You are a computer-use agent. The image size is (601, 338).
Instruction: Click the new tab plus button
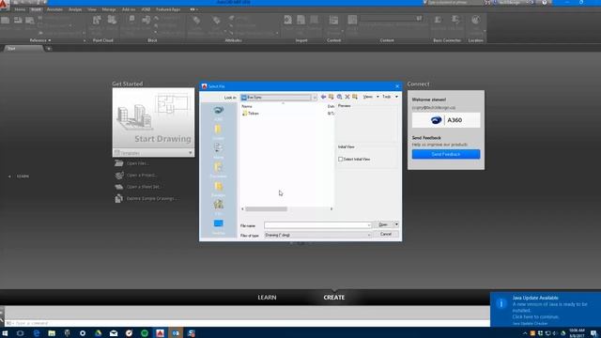pos(49,49)
